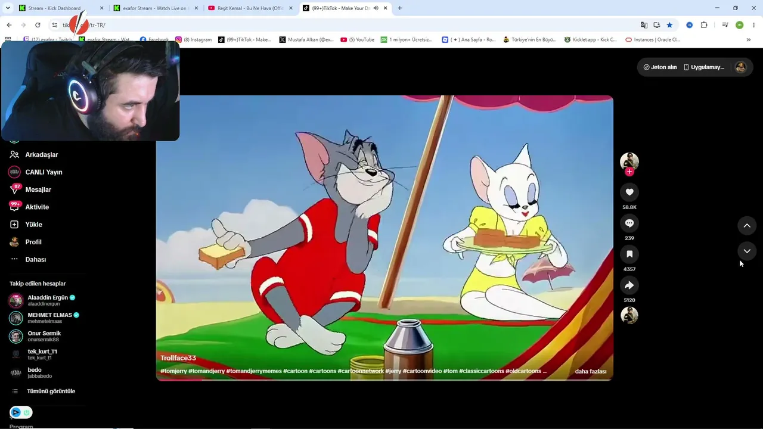Toggle the green power switch bottom-left
The width and height of the screenshot is (763, 429).
[x=27, y=412]
